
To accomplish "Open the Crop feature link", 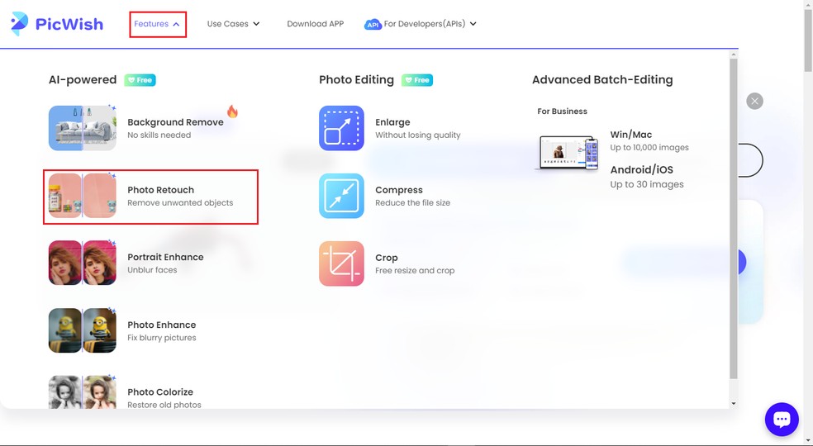I will [x=387, y=258].
